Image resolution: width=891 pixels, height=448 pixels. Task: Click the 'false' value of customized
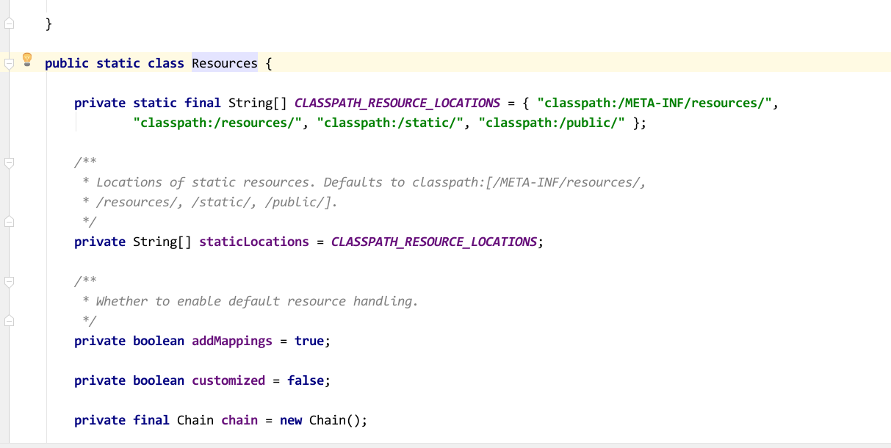(306, 380)
